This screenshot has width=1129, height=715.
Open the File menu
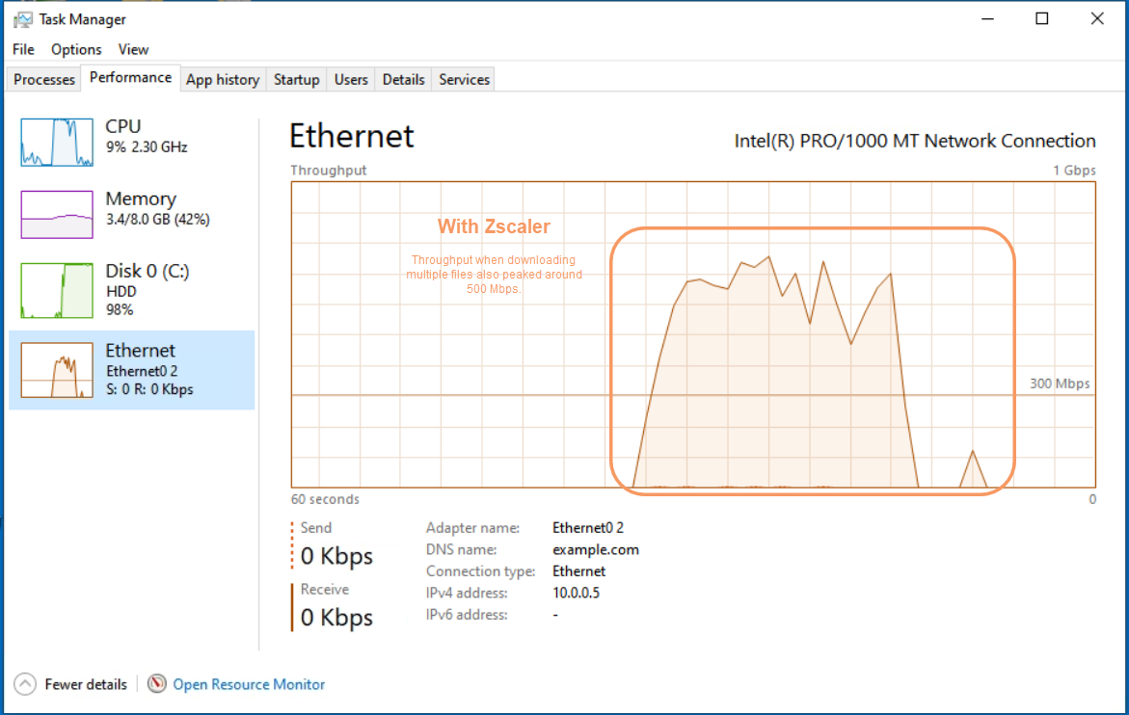pyautogui.click(x=24, y=49)
